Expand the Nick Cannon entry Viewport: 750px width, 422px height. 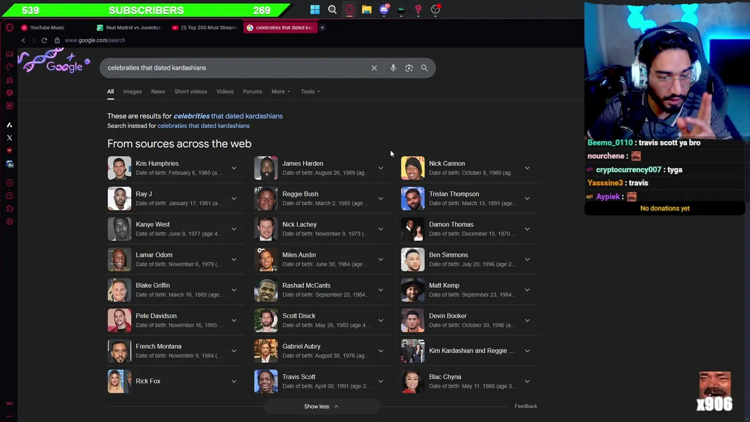527,168
